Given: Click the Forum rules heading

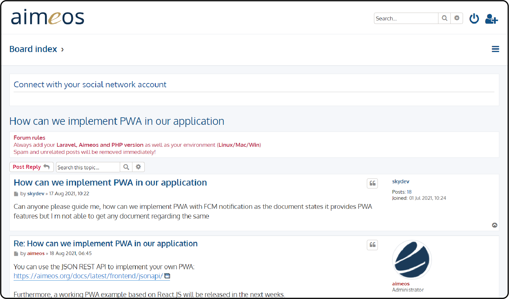Looking at the screenshot, I should 29,138.
